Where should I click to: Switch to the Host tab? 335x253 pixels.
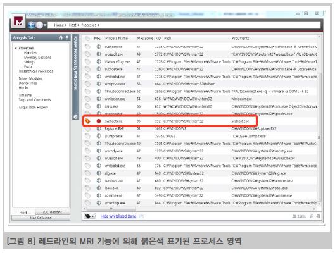(23, 213)
